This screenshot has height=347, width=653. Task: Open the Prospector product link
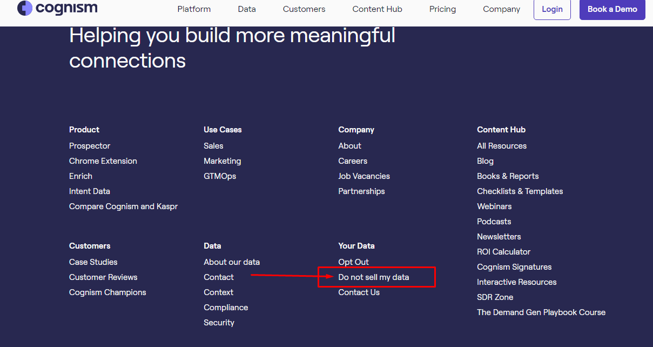coord(90,146)
